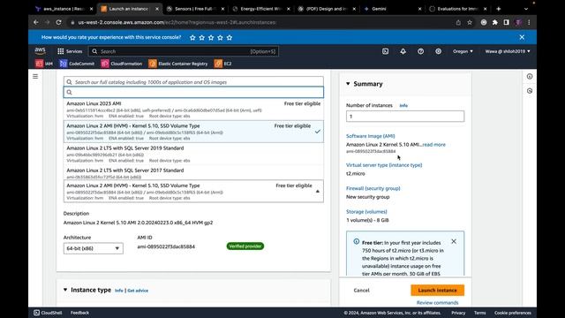This screenshot has width=565, height=318.
Task: Open the side navigation hamburger menu
Action: tap(35, 77)
